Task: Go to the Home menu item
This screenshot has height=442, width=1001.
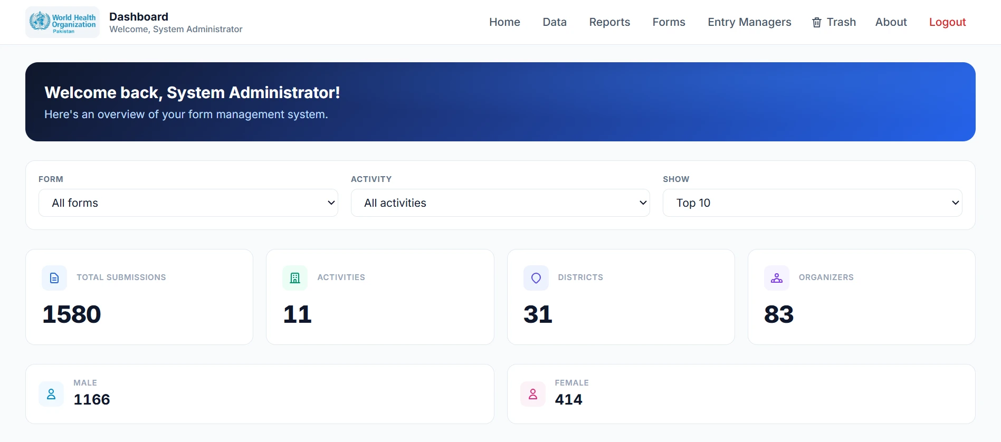Action: pos(504,22)
